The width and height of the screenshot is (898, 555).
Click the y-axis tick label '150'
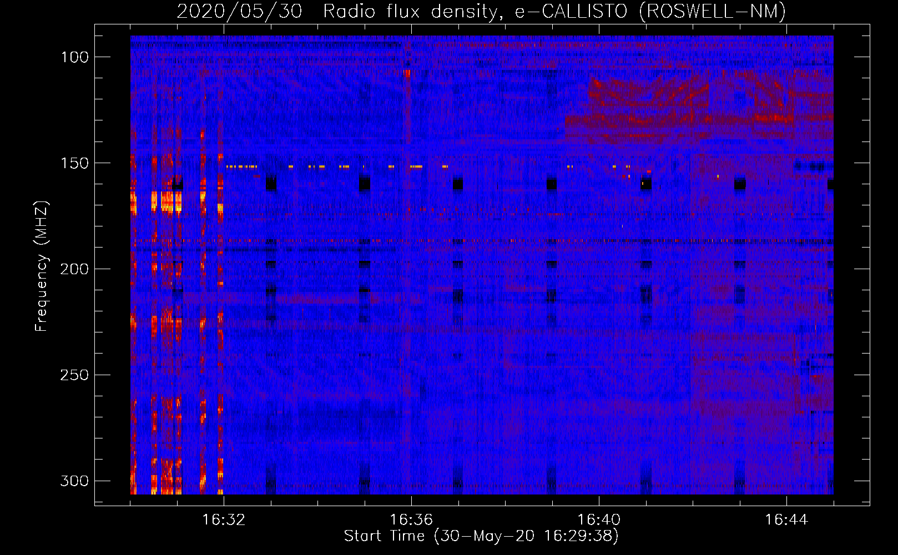click(74, 163)
